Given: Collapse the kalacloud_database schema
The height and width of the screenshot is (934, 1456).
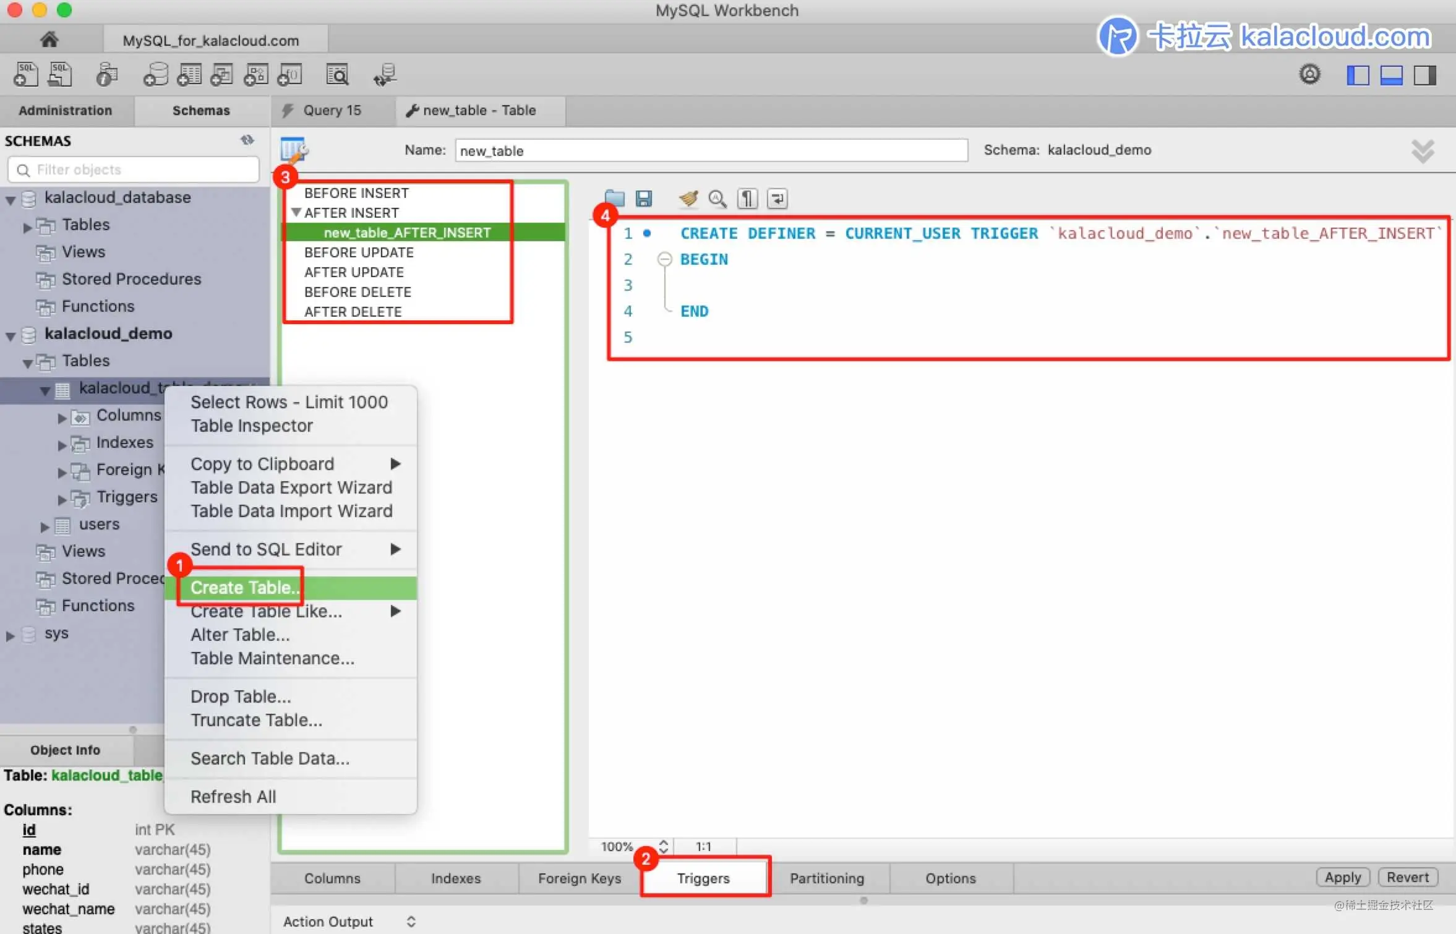Looking at the screenshot, I should 11,199.
